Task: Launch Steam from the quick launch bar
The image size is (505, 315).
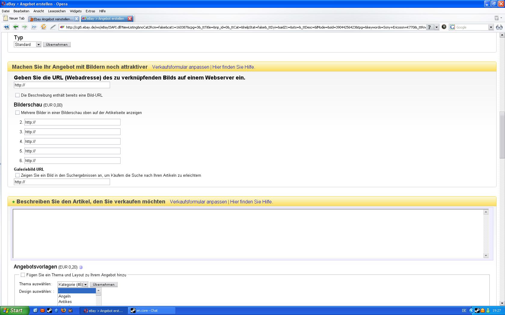Action: coord(50,310)
